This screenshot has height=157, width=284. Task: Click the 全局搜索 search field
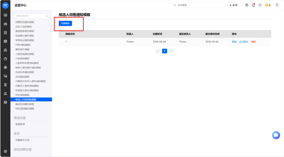(x=198, y=5)
